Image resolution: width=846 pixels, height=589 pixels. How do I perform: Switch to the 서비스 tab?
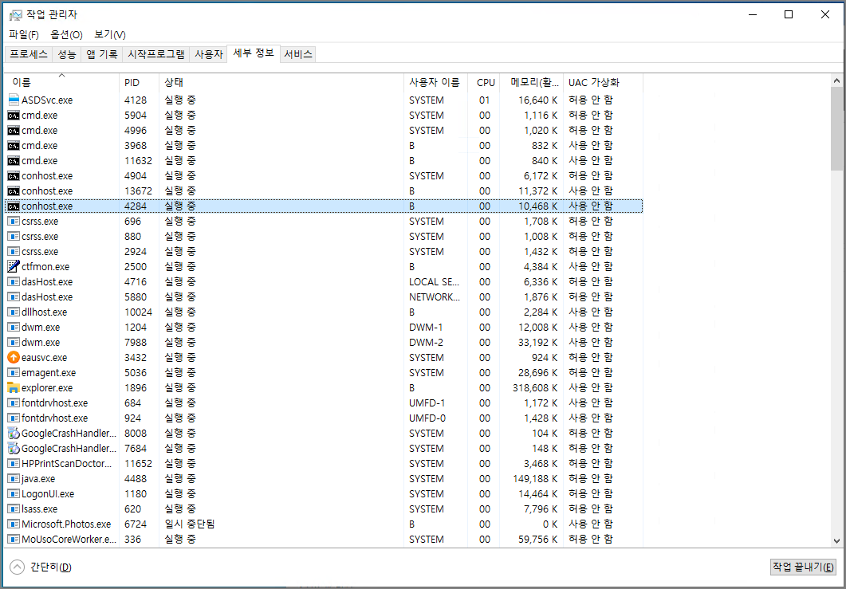point(298,54)
